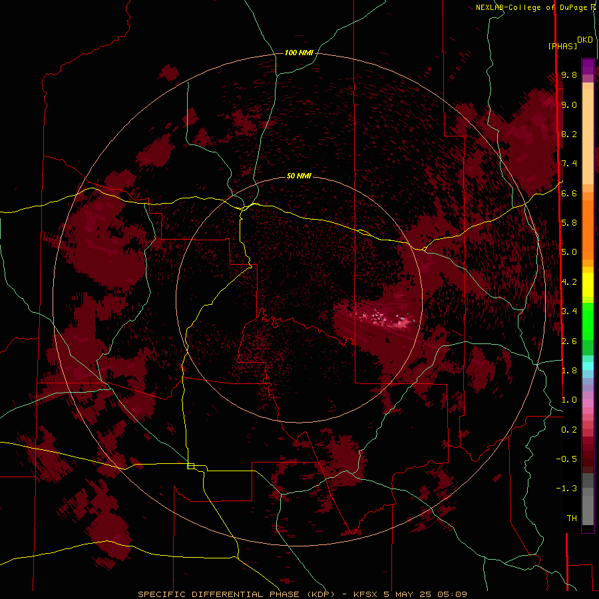This screenshot has width=599, height=599.
Task: Click the 9.8 scale value
Action: click(569, 75)
